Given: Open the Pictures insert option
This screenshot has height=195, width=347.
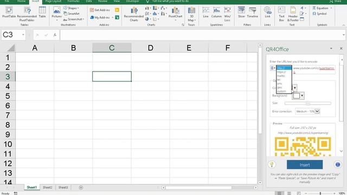Looking at the screenshot, I should (56, 14).
